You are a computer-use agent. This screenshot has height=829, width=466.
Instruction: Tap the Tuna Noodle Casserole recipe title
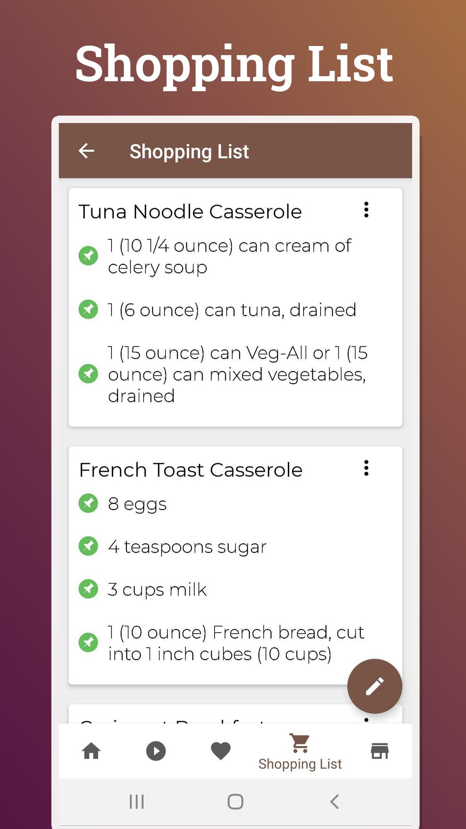point(190,212)
